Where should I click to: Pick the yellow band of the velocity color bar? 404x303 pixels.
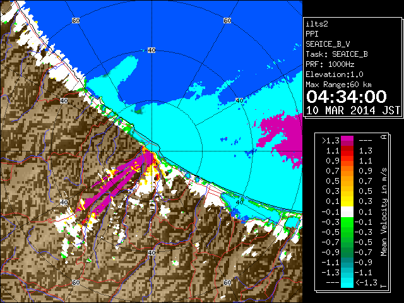click(347, 201)
